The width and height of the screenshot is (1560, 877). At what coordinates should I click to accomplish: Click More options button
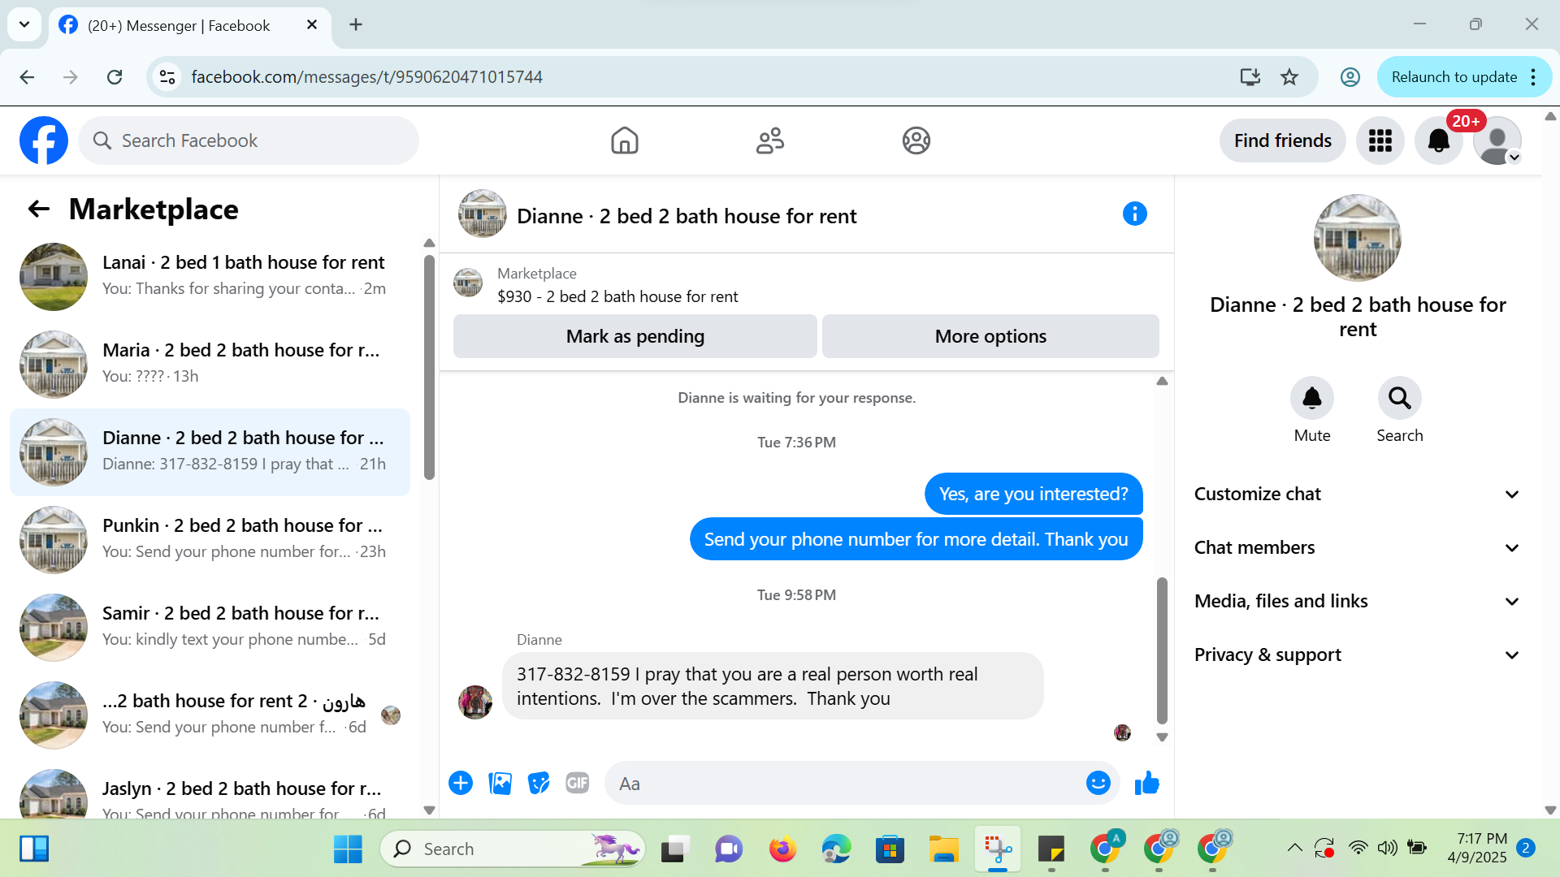[x=990, y=336]
